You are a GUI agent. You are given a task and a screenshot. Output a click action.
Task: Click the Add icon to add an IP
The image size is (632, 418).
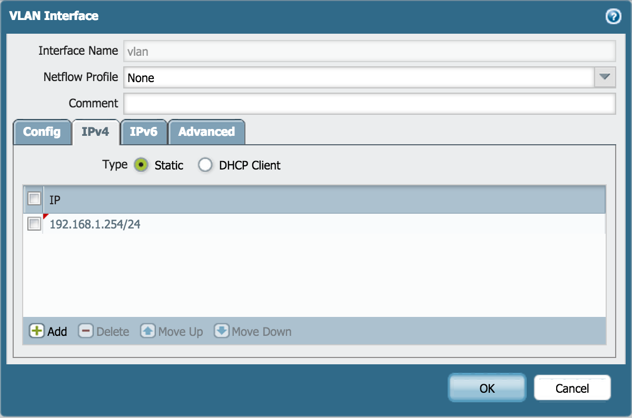(x=47, y=332)
